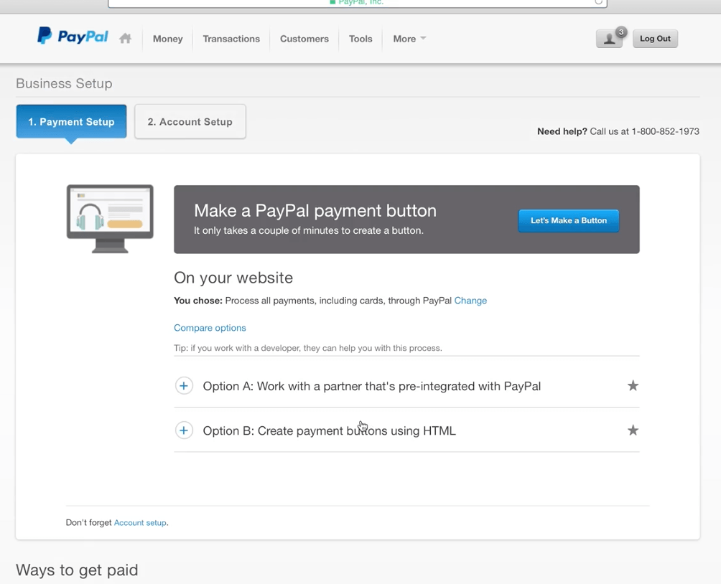Click Let's Make a Button
Viewport: 721px width, 584px height.
568,220
